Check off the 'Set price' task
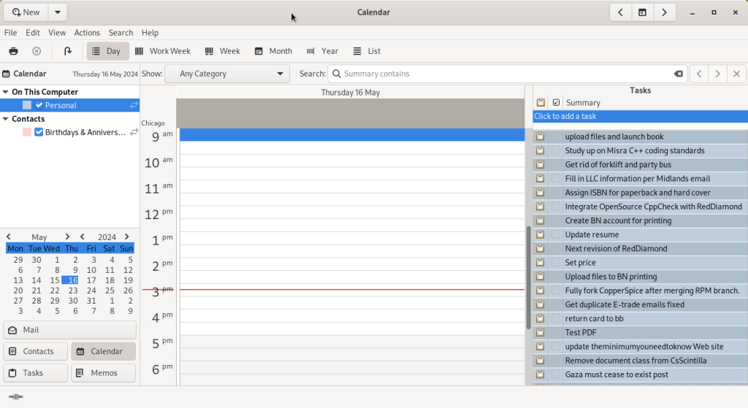Image resolution: width=748 pixels, height=408 pixels. point(556,263)
